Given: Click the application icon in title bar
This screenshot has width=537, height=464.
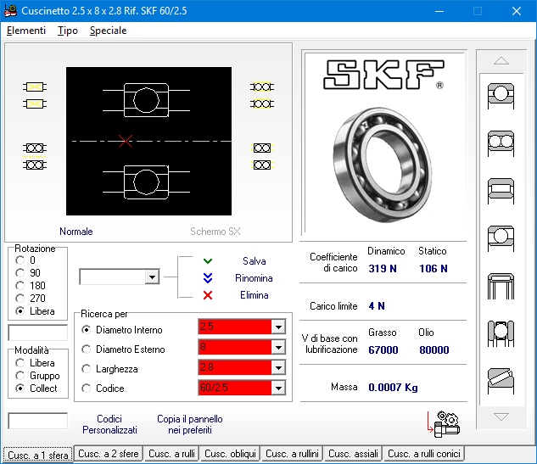Looking at the screenshot, I should [10, 11].
